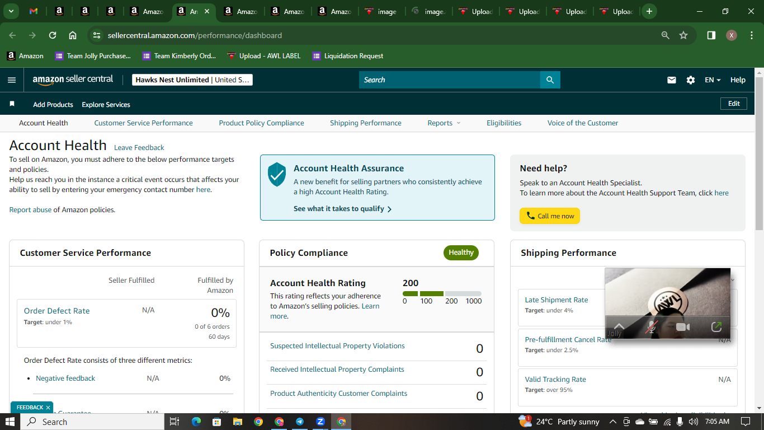Click the Report abuse link
The image size is (764, 430).
30,210
